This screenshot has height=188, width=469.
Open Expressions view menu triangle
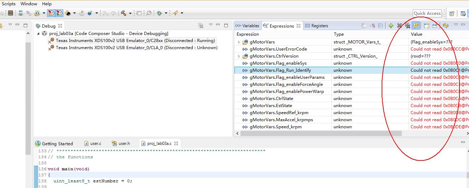click(x=456, y=25)
